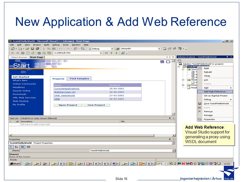This screenshot has width=243, height=182.
Task: Open the WebService1 (2) project link
Action: [x=65, y=92]
